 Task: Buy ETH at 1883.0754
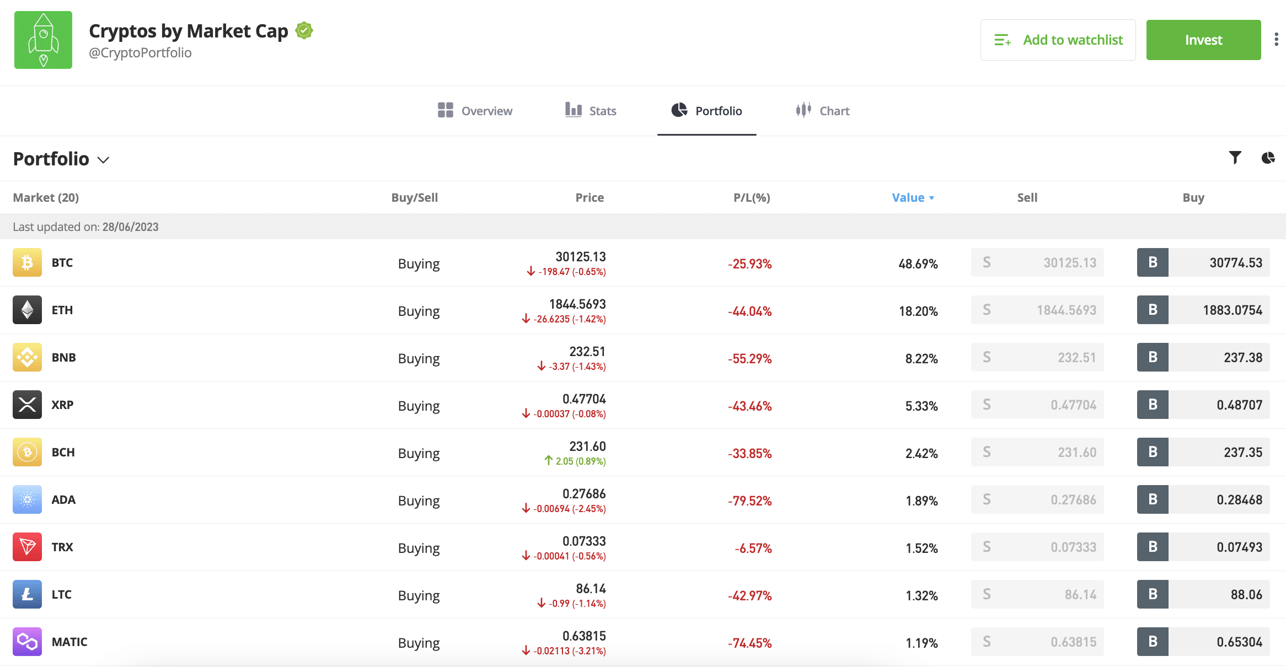pyautogui.click(x=1203, y=310)
